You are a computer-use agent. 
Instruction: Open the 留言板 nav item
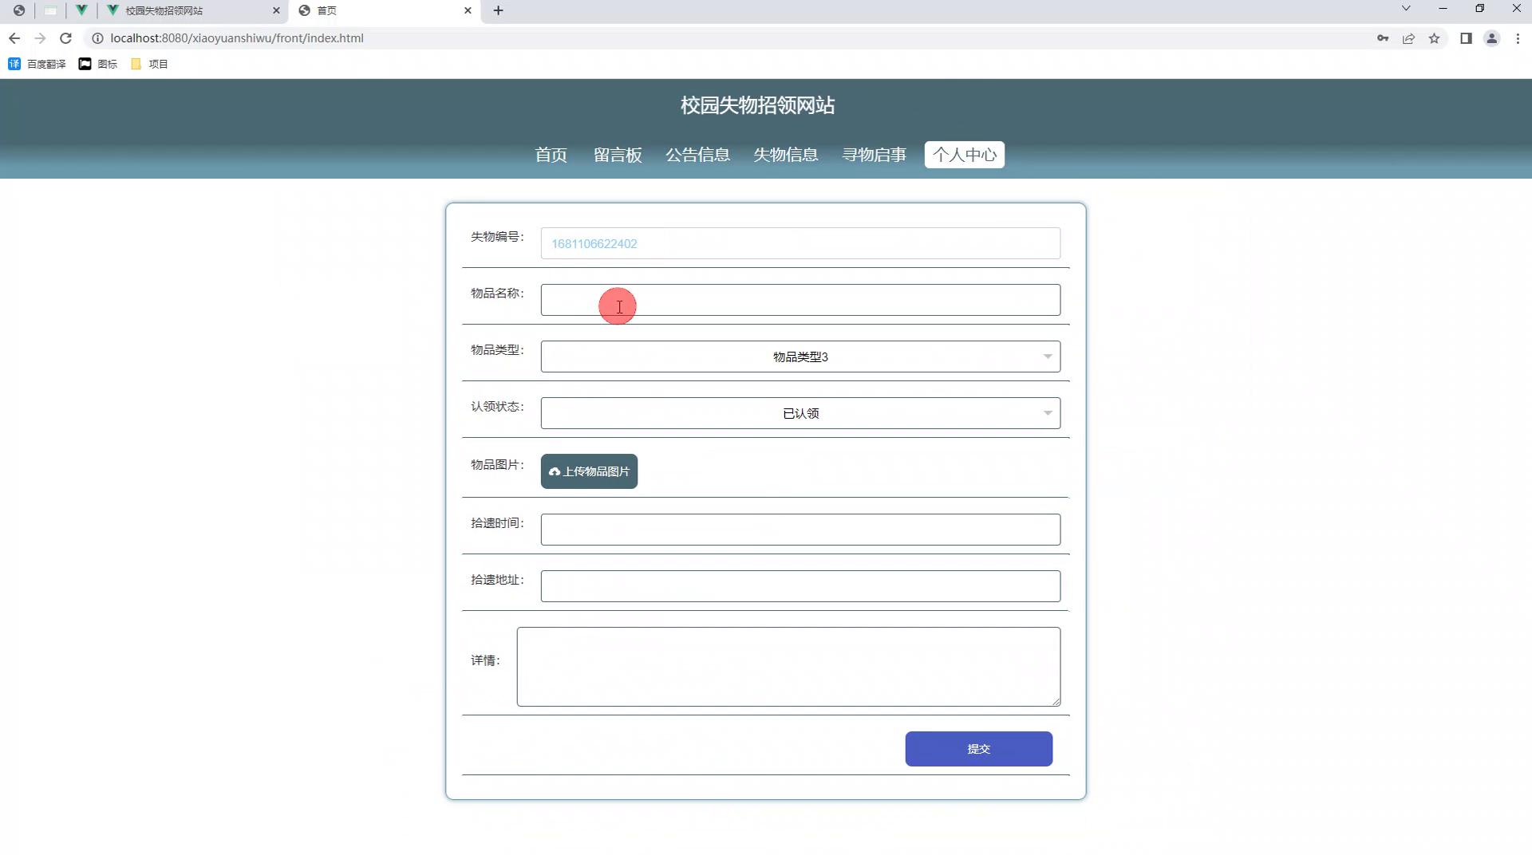point(618,155)
